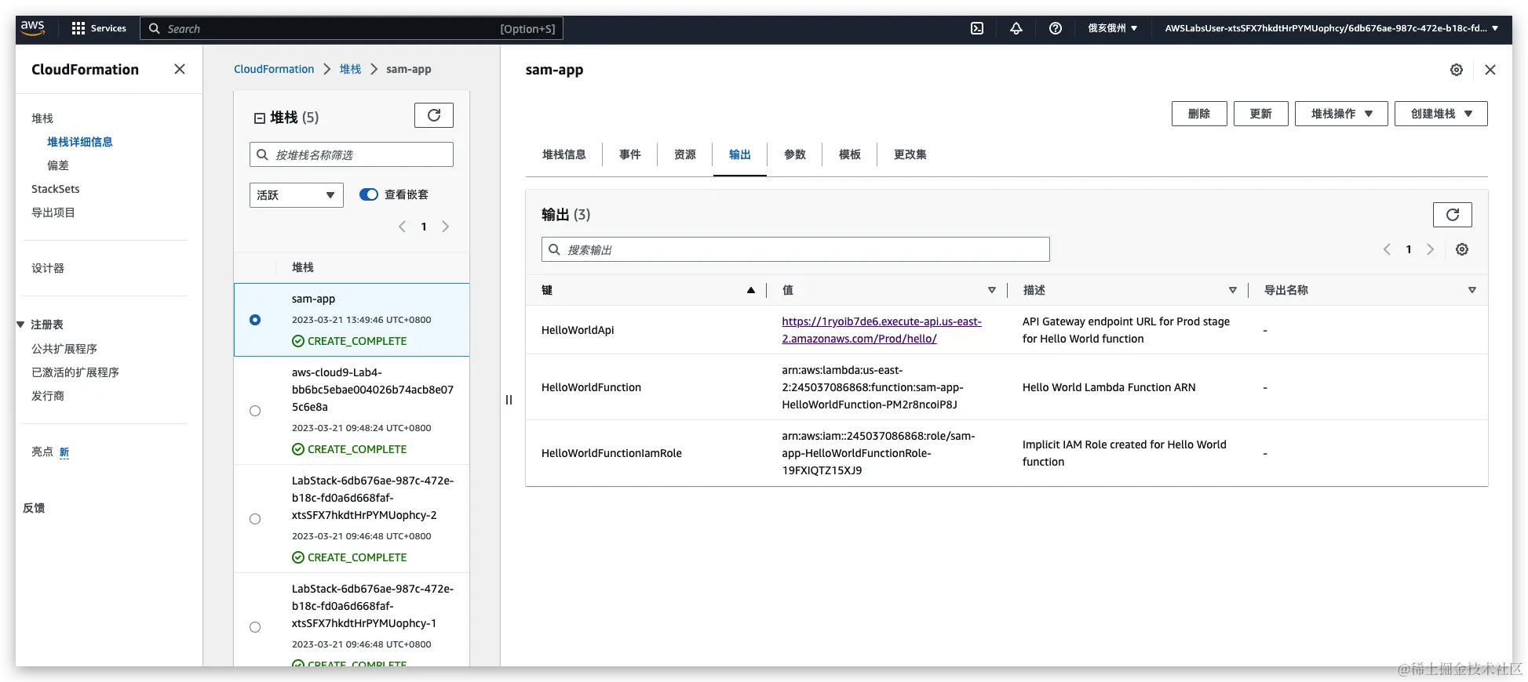Open 公共扩展程序 in the sidebar

tap(64, 349)
